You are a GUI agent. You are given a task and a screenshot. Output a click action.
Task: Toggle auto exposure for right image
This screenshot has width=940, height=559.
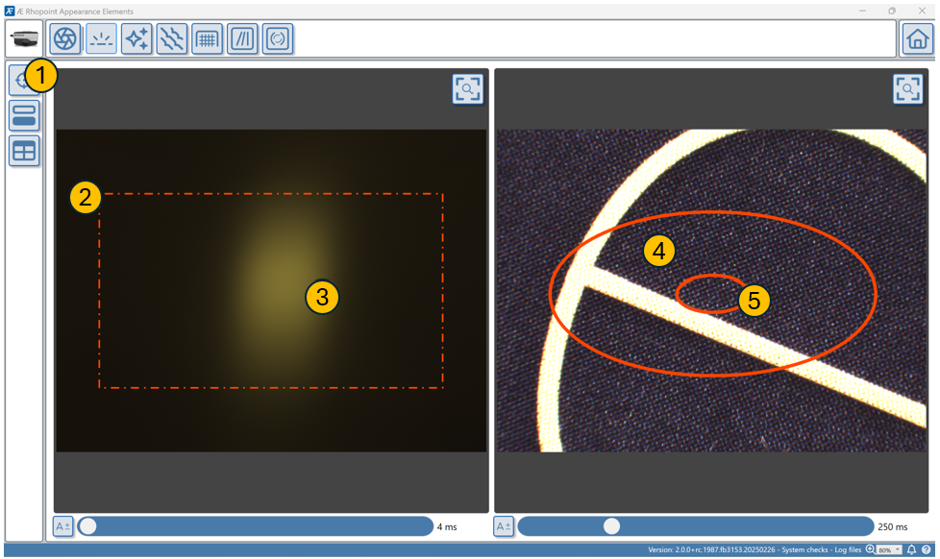(504, 526)
